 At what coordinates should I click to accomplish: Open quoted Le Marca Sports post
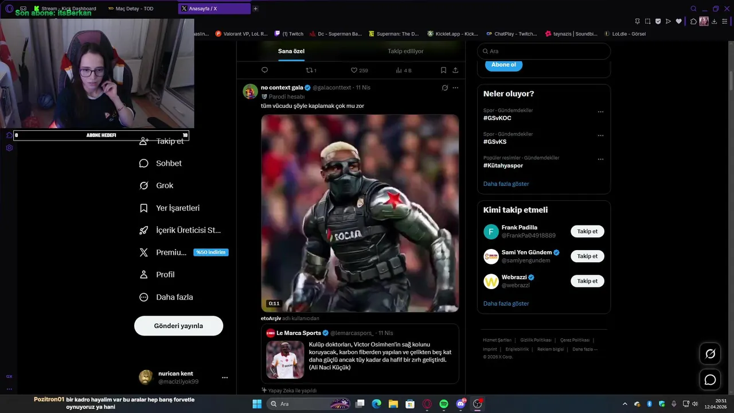(x=360, y=354)
